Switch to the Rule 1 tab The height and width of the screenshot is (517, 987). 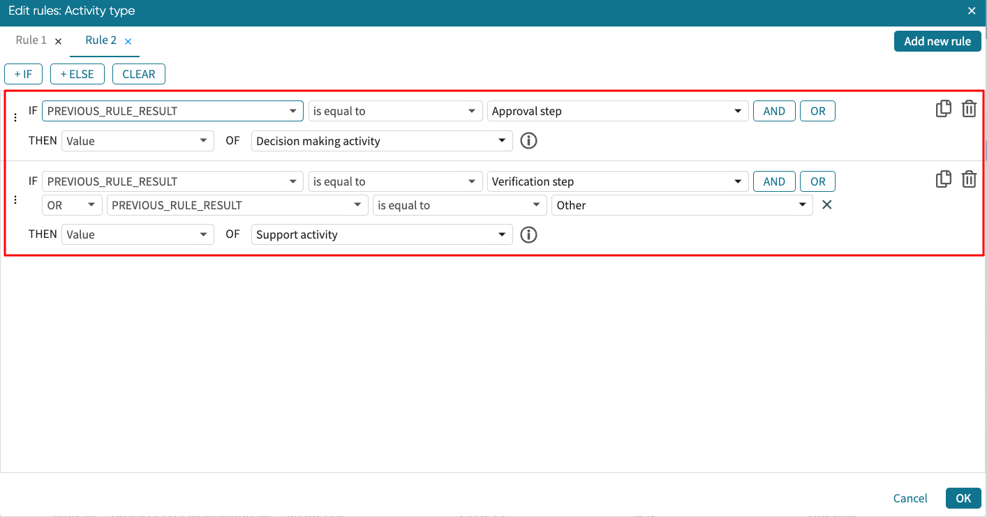click(31, 40)
